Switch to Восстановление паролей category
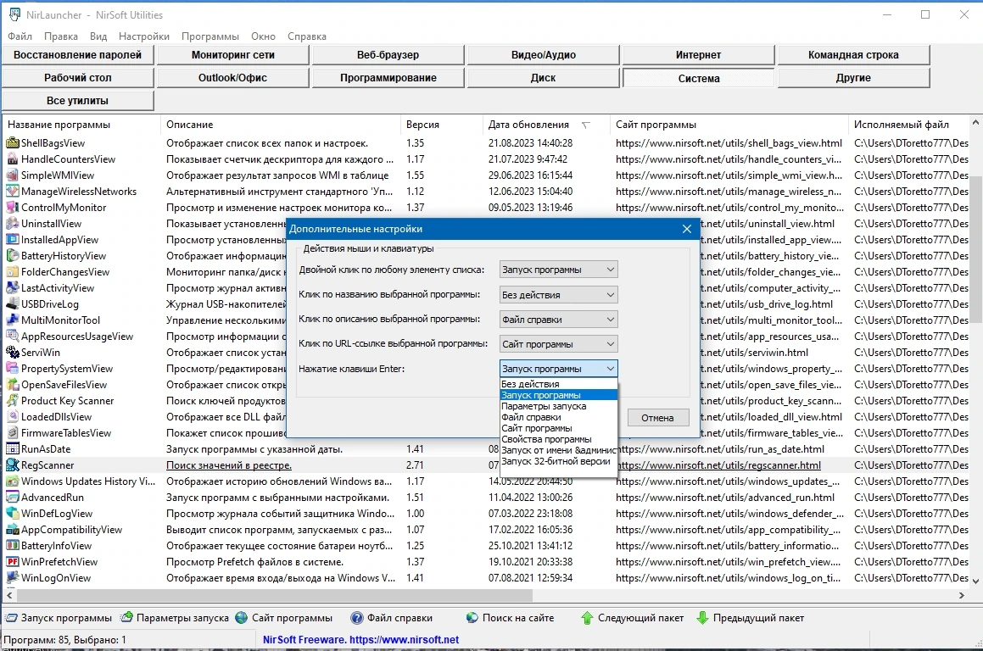This screenshot has width=983, height=651. 78,55
